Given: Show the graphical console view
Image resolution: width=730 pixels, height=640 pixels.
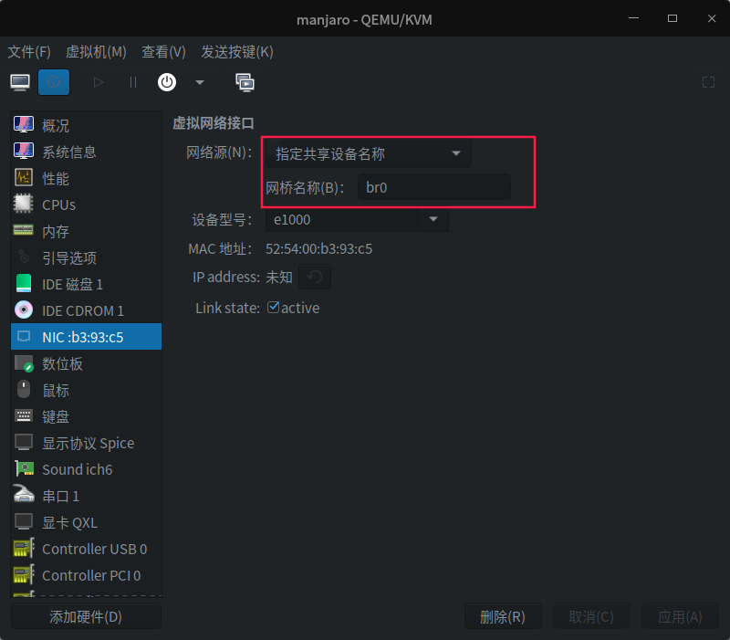Looking at the screenshot, I should [x=20, y=82].
